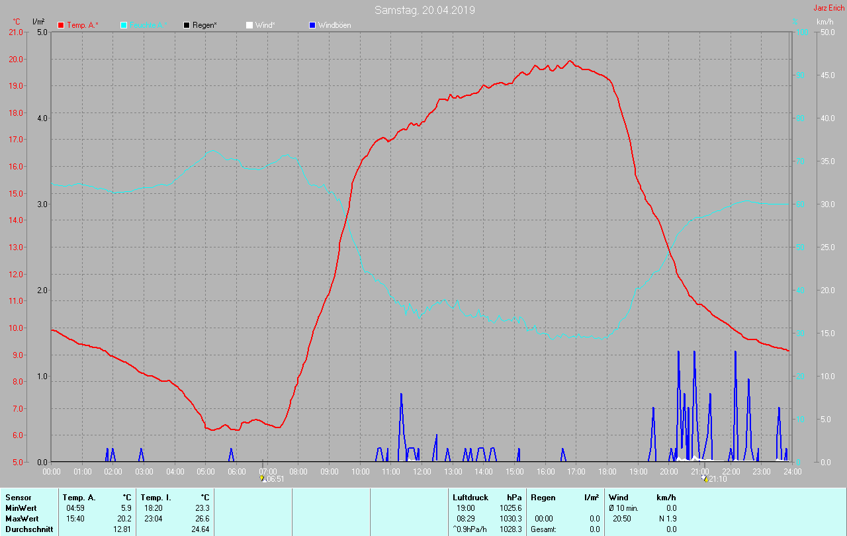Screen dimensions: 847x536
Task: Click the '50.0' top wind axis value
Action: click(x=826, y=32)
